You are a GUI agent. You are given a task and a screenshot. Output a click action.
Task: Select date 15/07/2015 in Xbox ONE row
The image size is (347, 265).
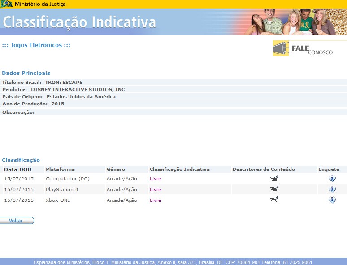[19, 200]
